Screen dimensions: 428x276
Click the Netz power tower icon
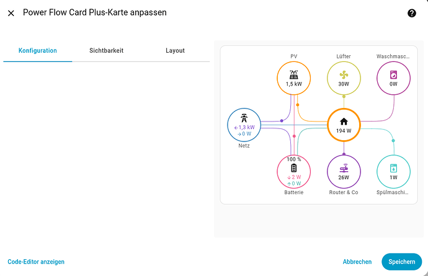244,117
